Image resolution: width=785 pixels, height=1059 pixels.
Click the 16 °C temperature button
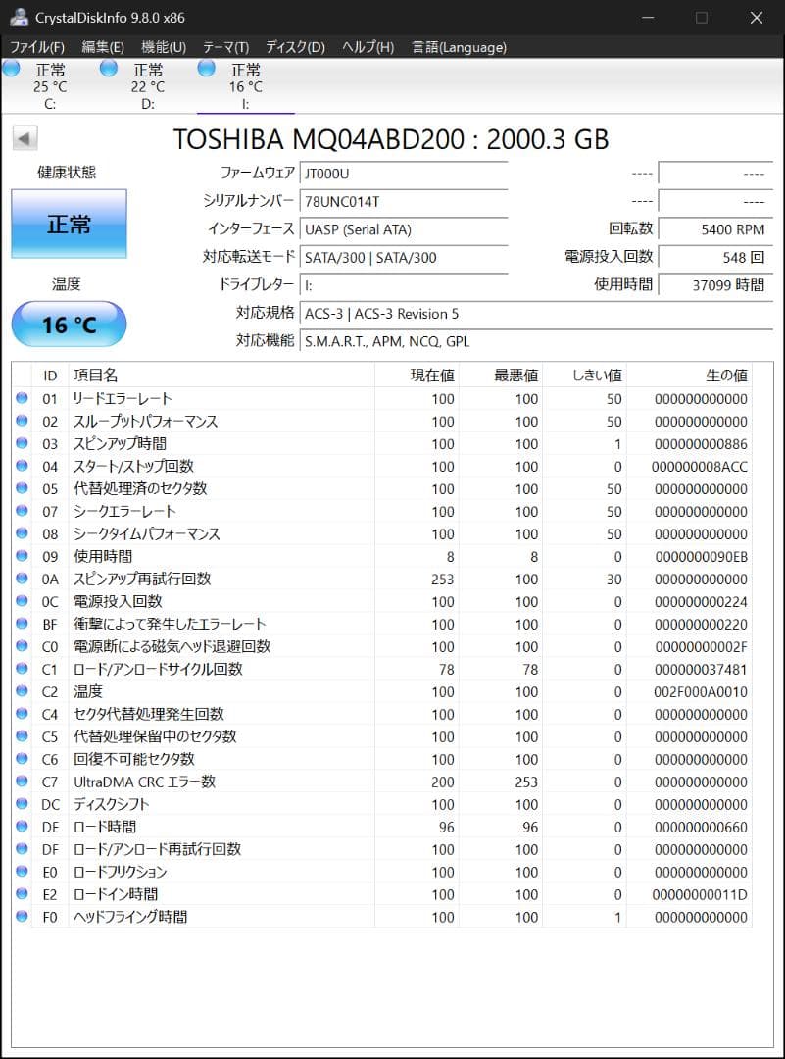(69, 325)
